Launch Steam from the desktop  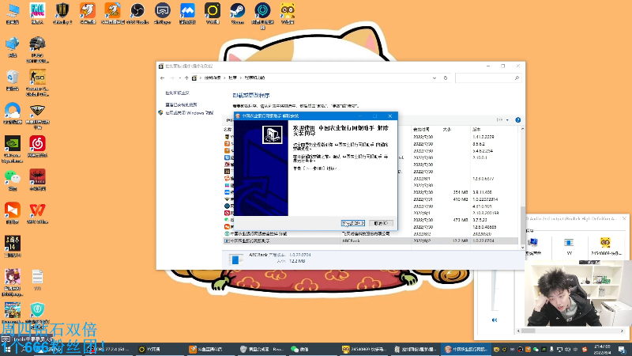coord(238,13)
